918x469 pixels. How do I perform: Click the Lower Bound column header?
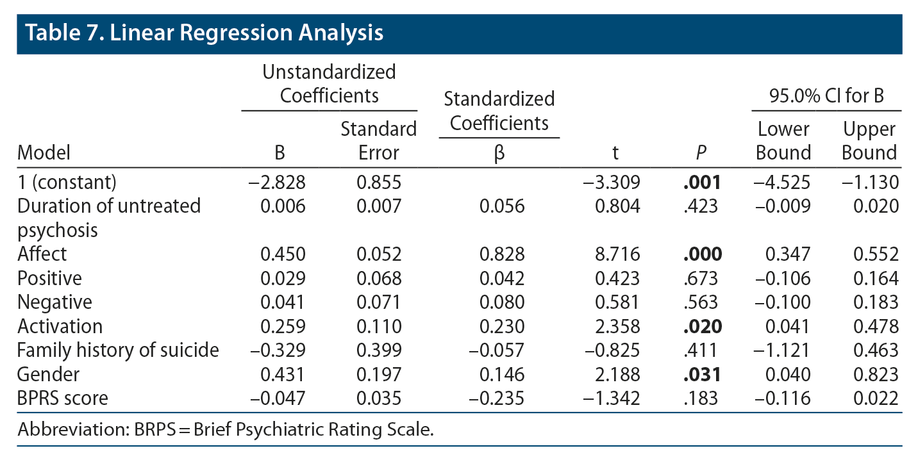point(783,141)
